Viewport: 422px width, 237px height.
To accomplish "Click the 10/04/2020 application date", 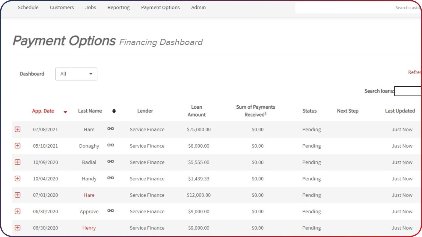I will (x=46, y=179).
